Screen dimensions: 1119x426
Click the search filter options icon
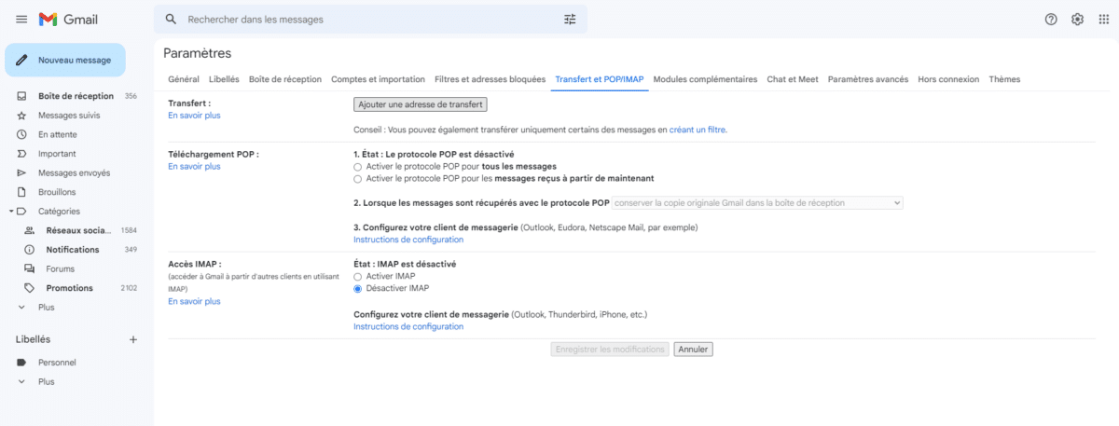tap(571, 19)
